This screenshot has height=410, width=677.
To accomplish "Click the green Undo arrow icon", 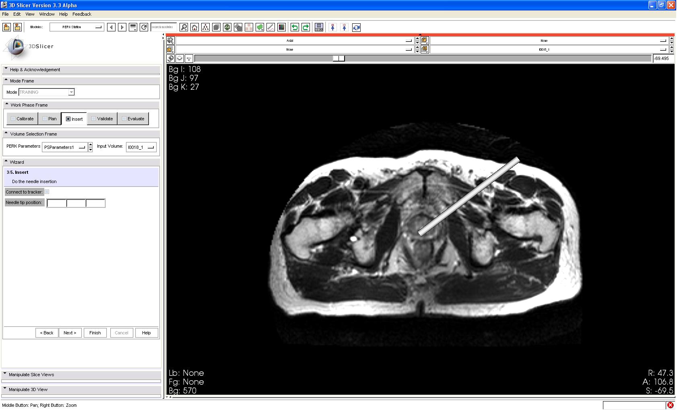I will point(295,27).
